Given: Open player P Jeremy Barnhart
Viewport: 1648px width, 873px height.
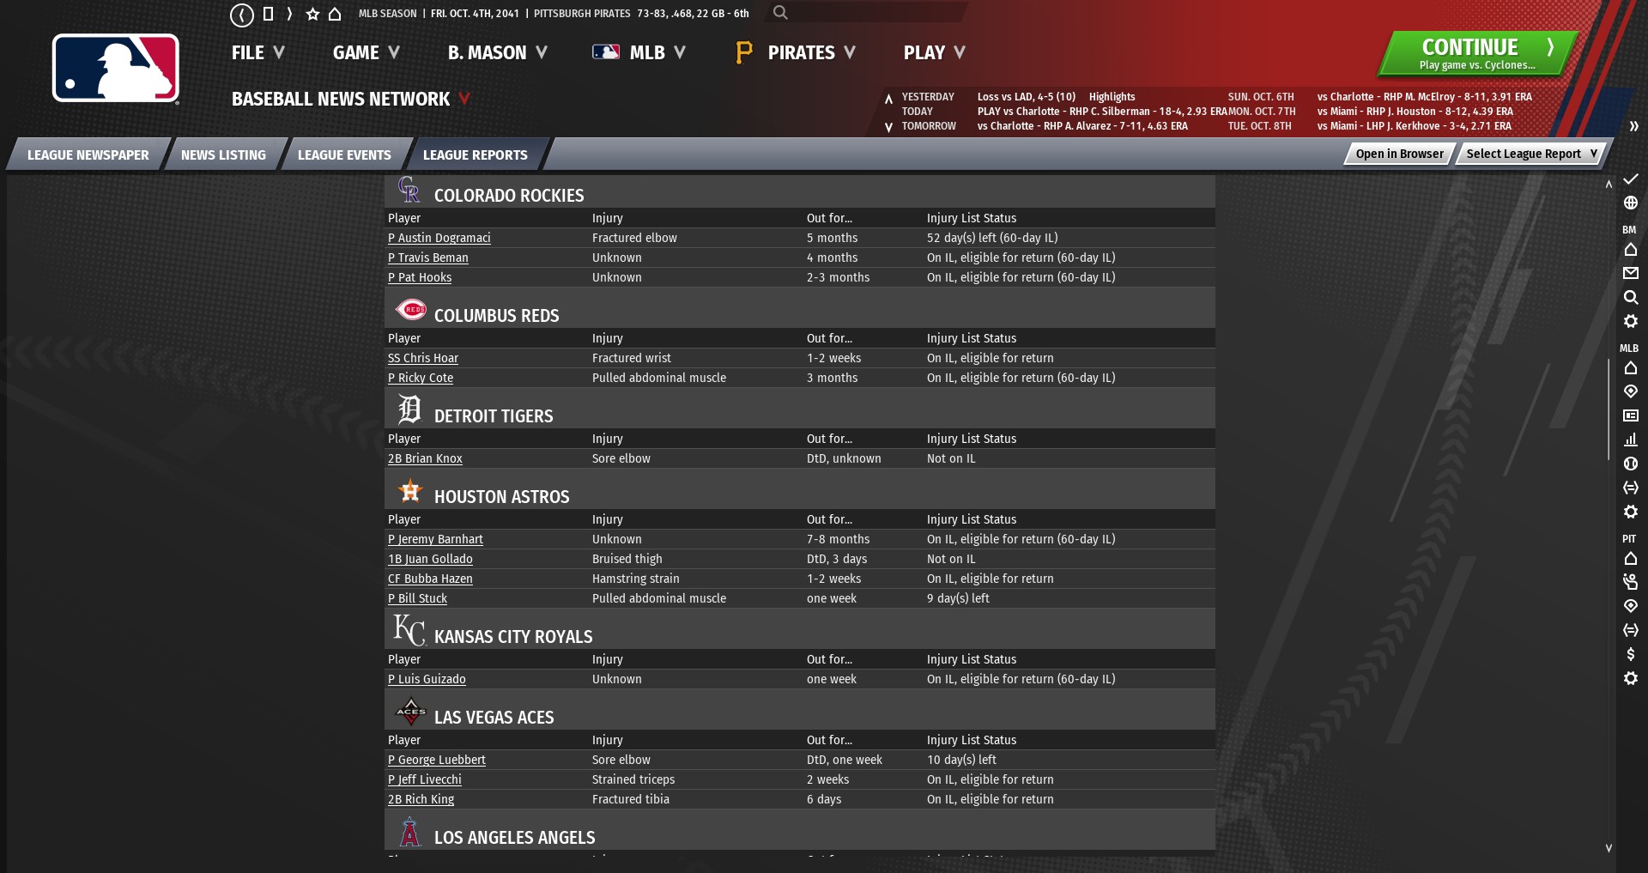Looking at the screenshot, I should tap(435, 539).
